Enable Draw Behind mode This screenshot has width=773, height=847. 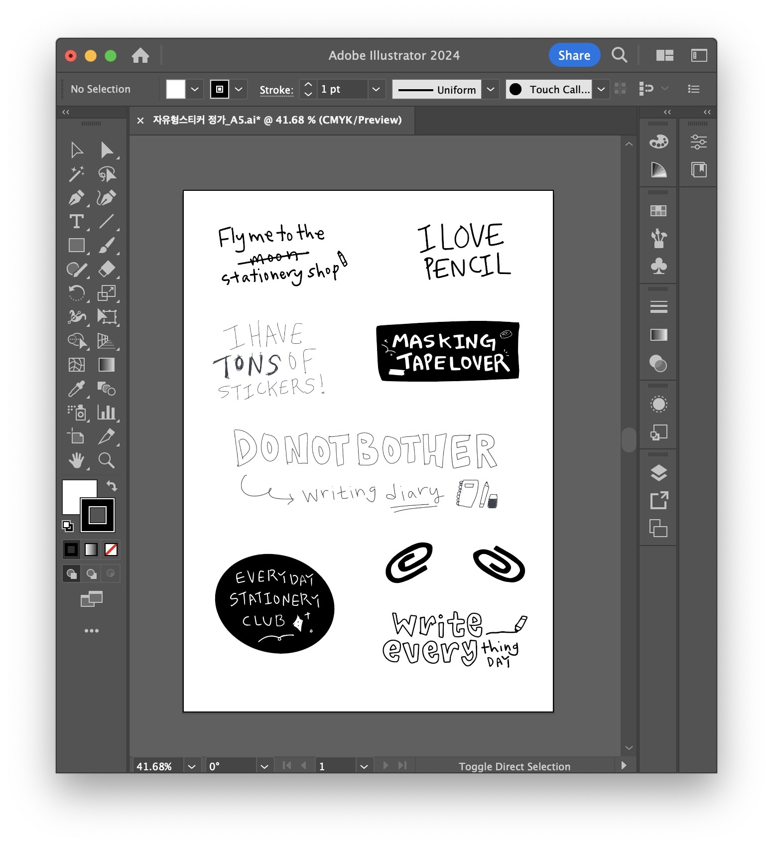pyautogui.click(x=91, y=573)
